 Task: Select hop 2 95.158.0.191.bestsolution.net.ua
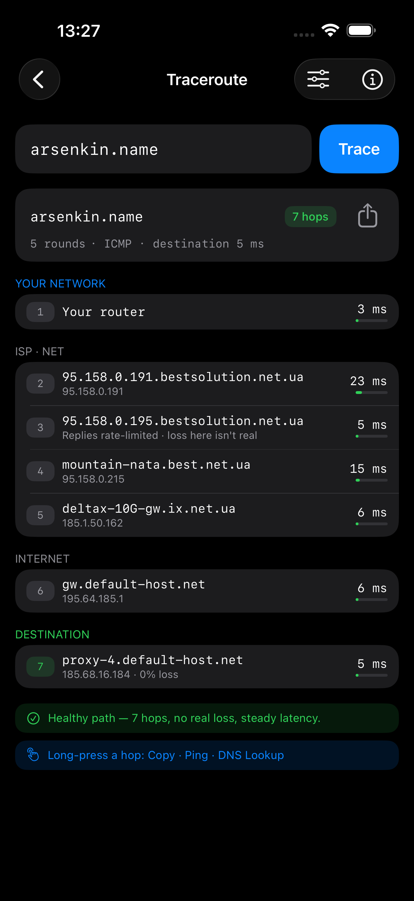point(207,384)
